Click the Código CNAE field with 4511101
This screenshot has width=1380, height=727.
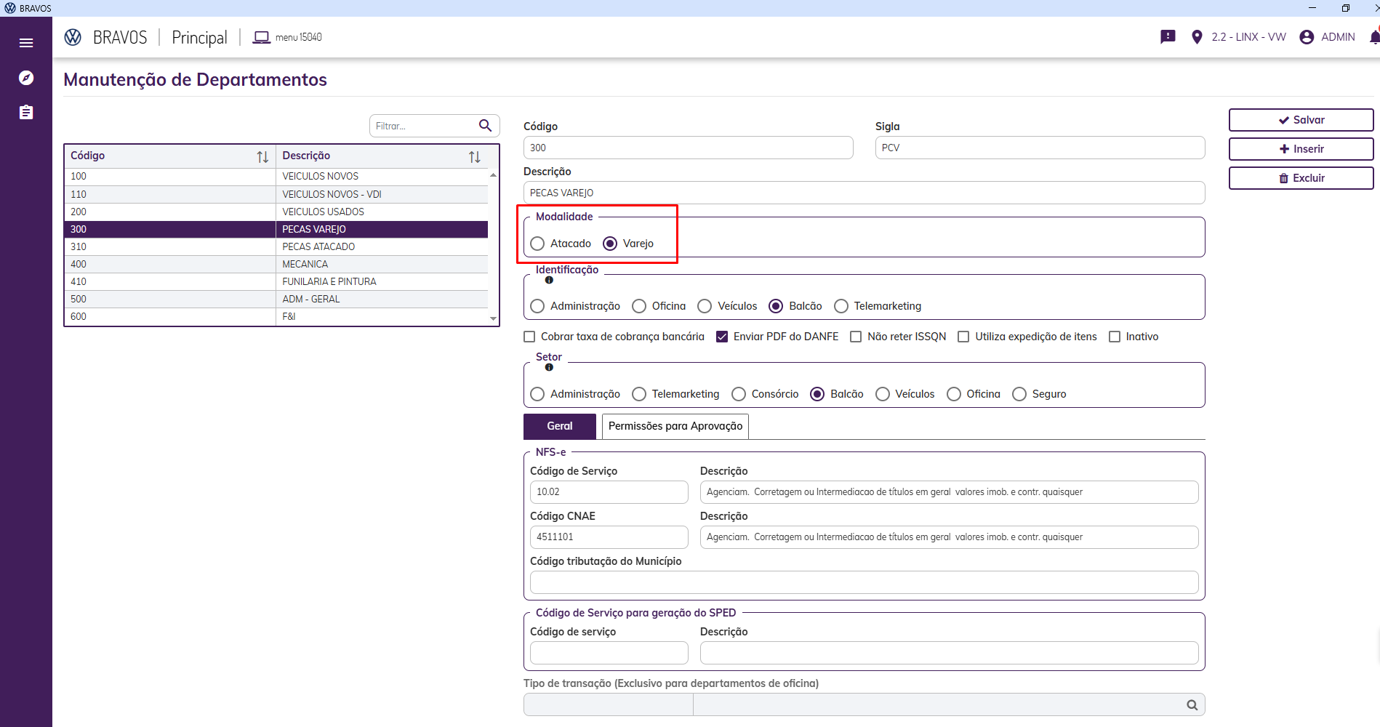(x=609, y=537)
